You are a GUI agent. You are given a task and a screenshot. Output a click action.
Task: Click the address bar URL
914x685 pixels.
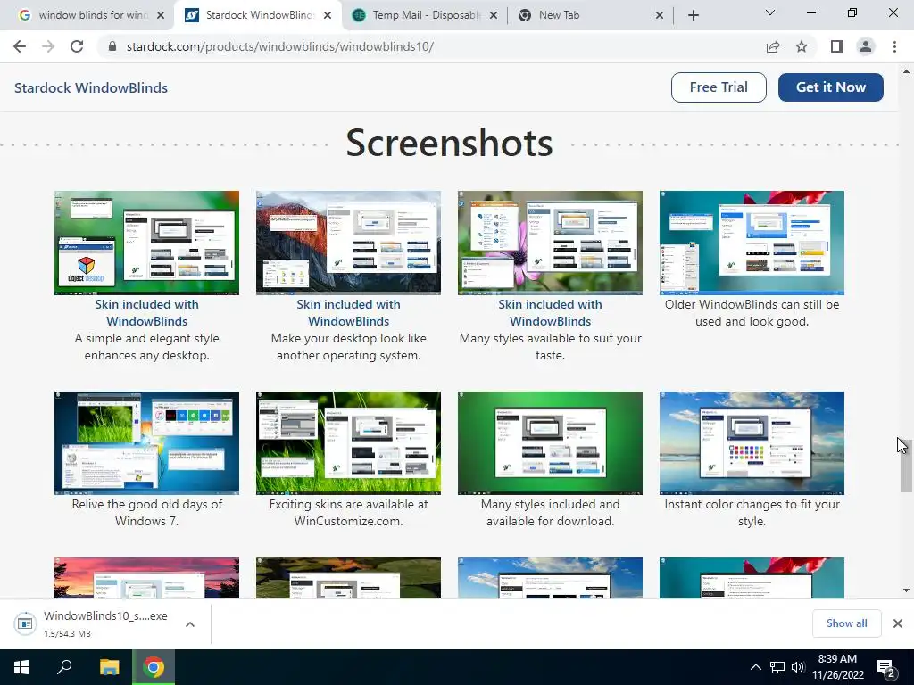279,46
